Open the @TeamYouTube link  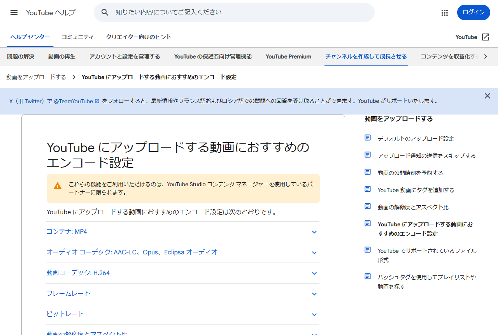click(77, 101)
